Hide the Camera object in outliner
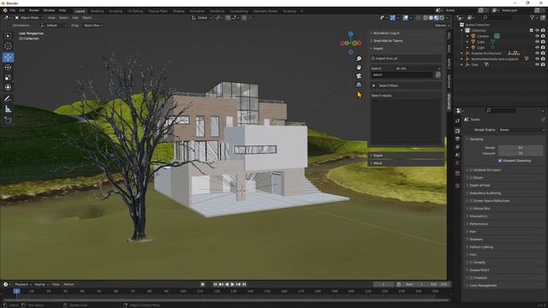 [x=537, y=36]
